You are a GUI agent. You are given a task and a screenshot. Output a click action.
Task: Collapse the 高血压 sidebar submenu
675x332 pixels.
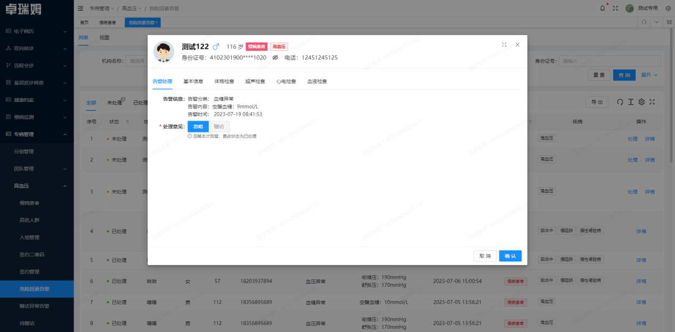(x=36, y=186)
